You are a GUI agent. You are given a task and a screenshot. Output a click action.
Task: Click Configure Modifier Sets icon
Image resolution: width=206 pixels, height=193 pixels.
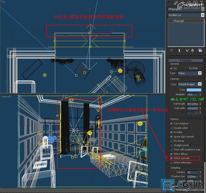pyautogui.click(x=200, y=50)
